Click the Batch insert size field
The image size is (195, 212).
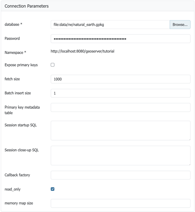click(120, 93)
